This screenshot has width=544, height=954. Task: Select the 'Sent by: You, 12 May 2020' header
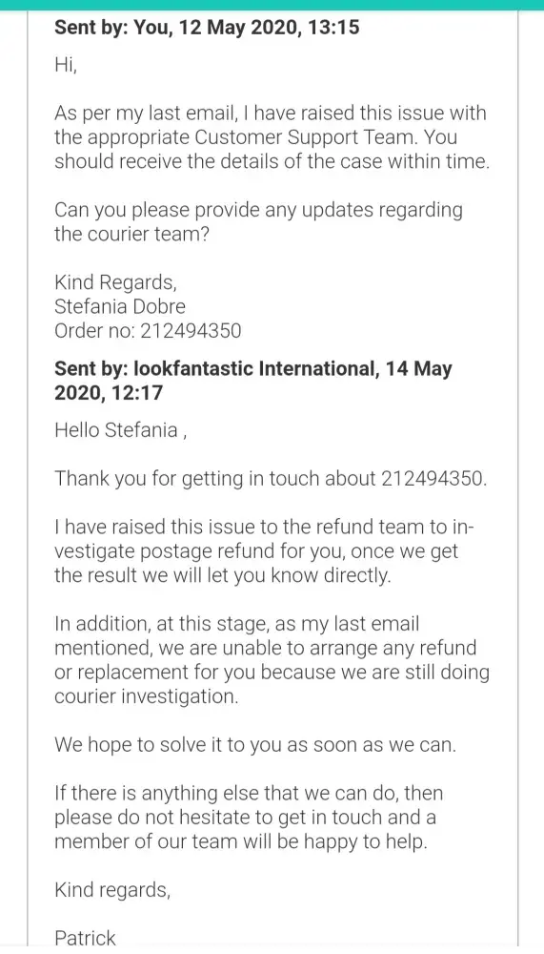pyautogui.click(x=207, y=28)
